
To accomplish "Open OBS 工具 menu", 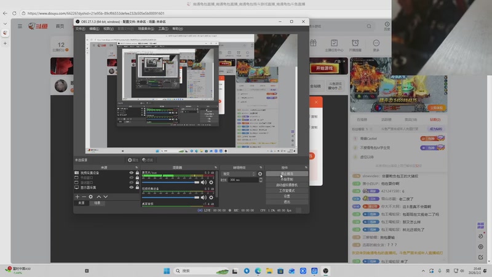I will point(163,28).
